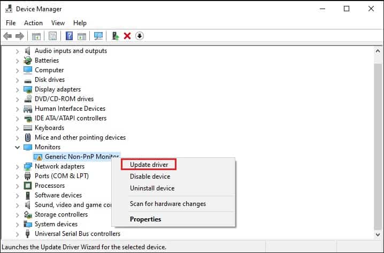This screenshot has width=384, height=253.
Task: Click the IDE ATA/ATAPI controllers icon
Action: 28,119
